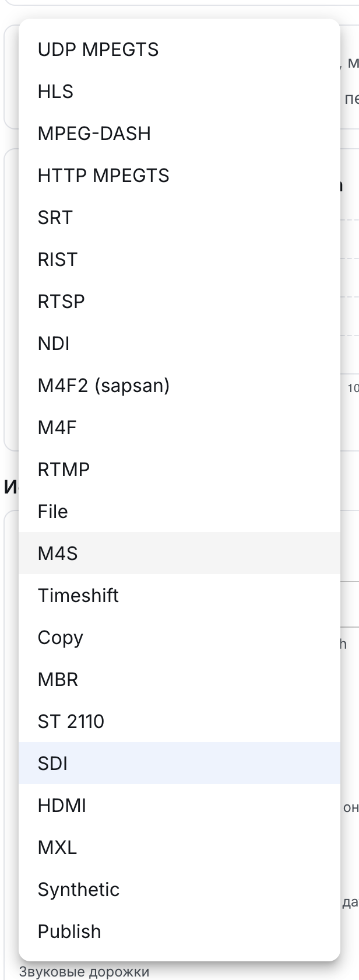Viewport: 359px width, 980px height.
Task: Pick the File option
Action: coord(179,512)
